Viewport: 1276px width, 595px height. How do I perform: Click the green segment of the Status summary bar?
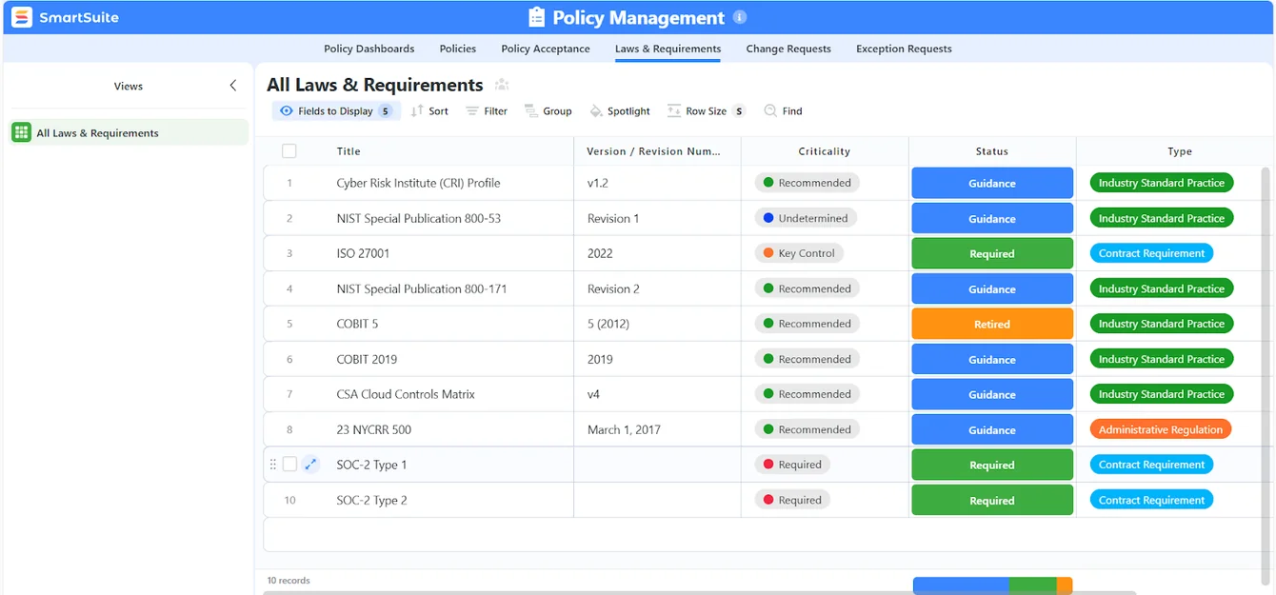click(1033, 585)
